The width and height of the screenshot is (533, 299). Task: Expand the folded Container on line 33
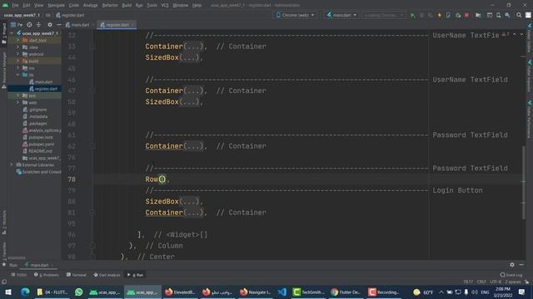[x=193, y=47]
